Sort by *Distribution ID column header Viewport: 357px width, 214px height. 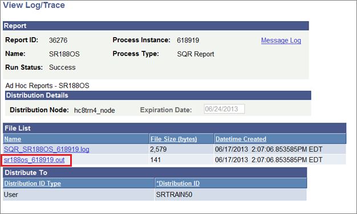178,183
